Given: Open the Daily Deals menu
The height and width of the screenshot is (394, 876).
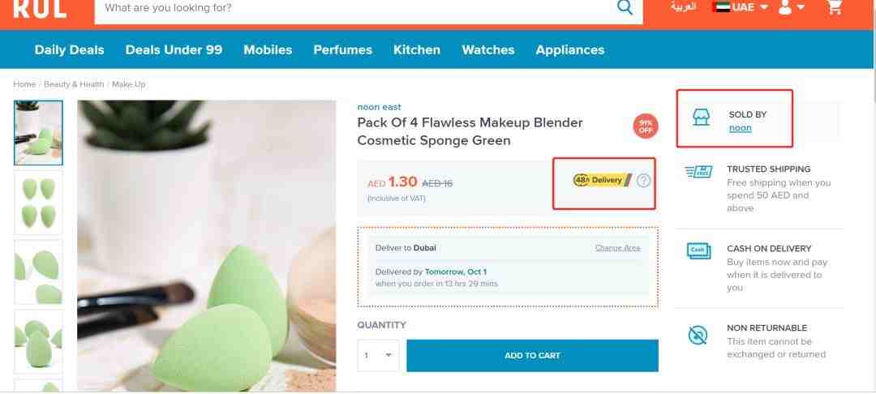Looking at the screenshot, I should pos(69,49).
